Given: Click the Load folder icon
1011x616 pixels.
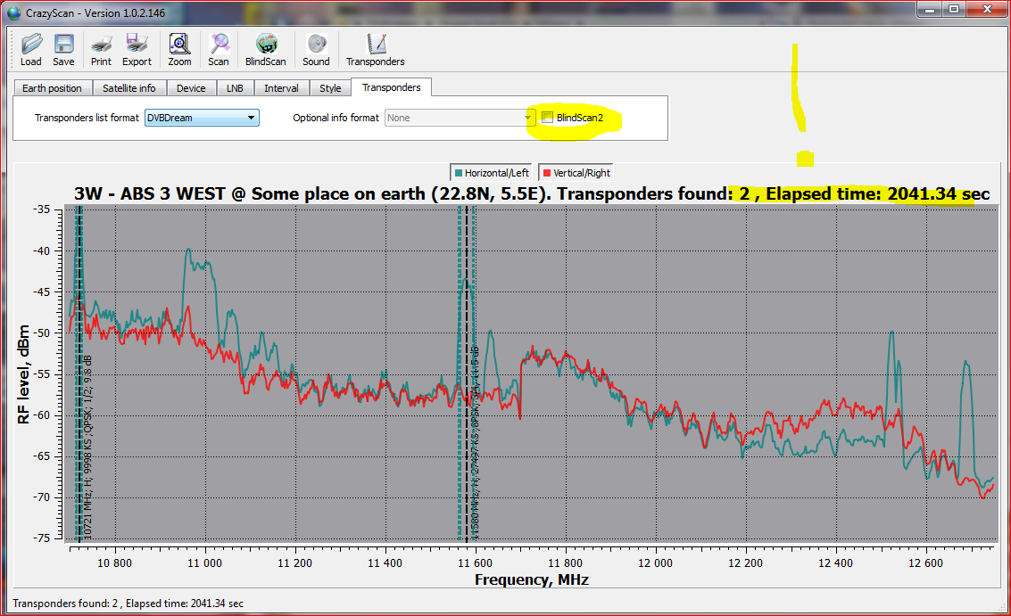Looking at the screenshot, I should (x=31, y=44).
